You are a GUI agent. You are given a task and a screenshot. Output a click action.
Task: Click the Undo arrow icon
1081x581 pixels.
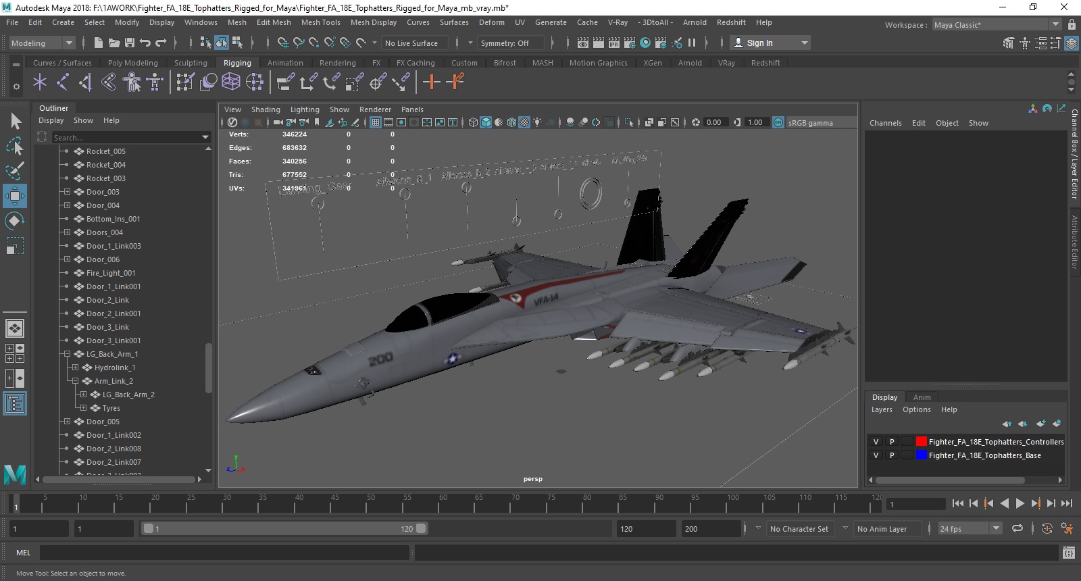click(x=145, y=43)
